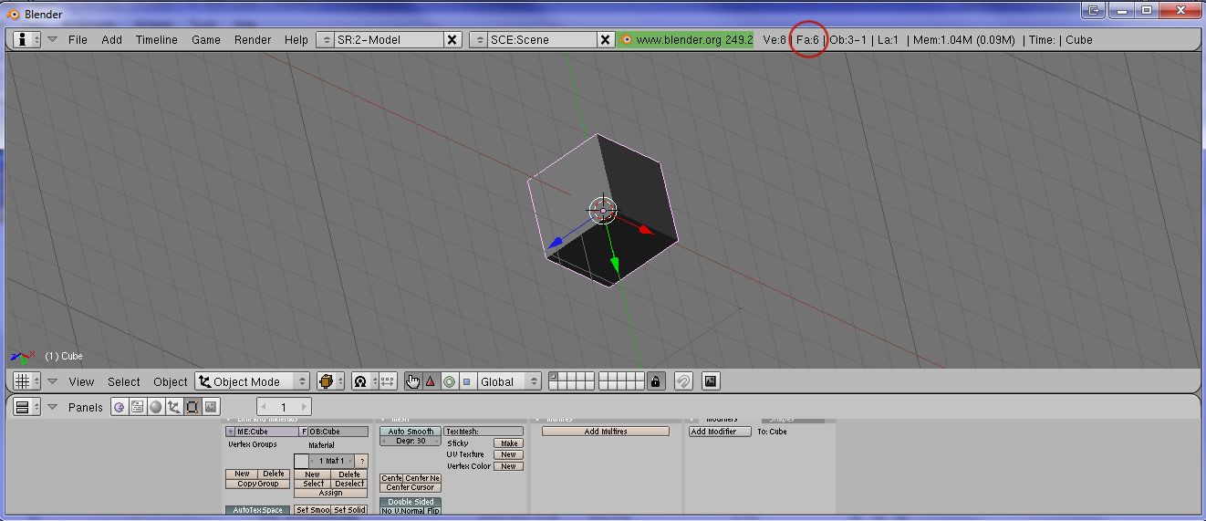Toggle the layer lock icon
The image size is (1206, 521).
656,381
